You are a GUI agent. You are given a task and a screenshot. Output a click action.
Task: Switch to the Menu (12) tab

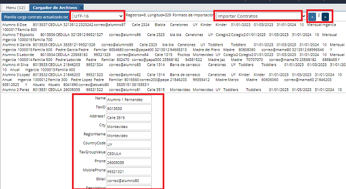(x=15, y=8)
